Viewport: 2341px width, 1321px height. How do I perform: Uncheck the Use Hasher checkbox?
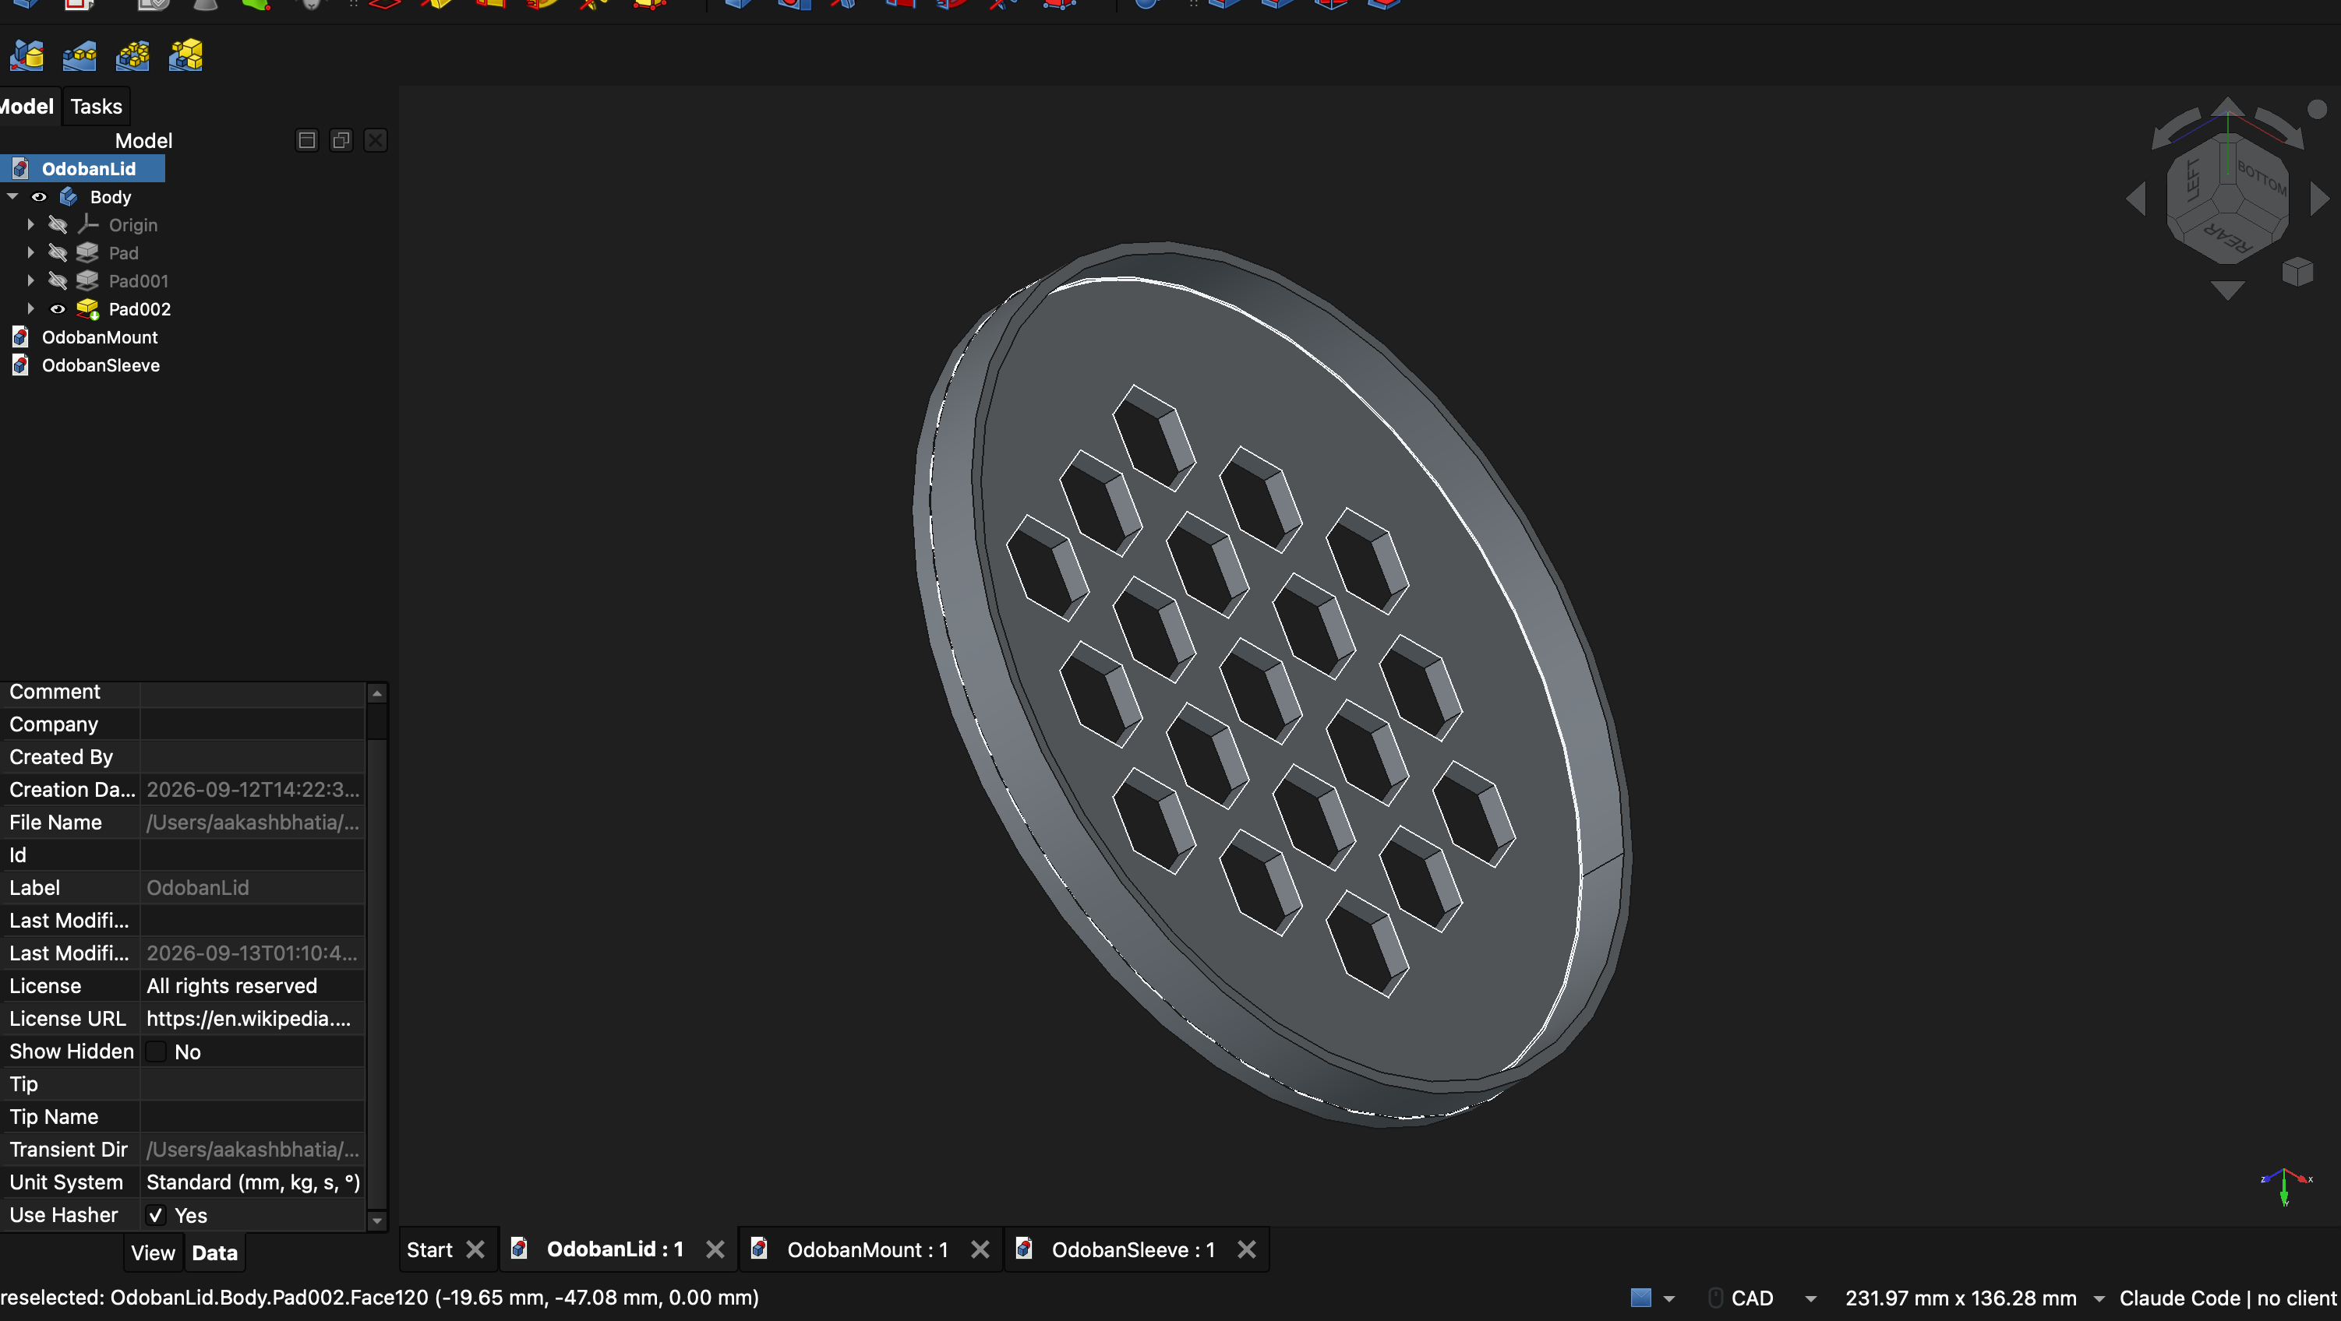(x=157, y=1215)
